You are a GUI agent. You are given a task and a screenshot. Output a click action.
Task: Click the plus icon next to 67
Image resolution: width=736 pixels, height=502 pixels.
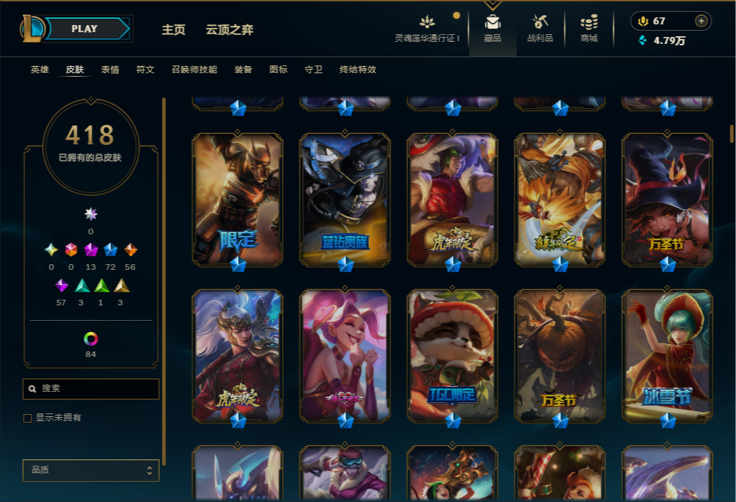point(701,21)
